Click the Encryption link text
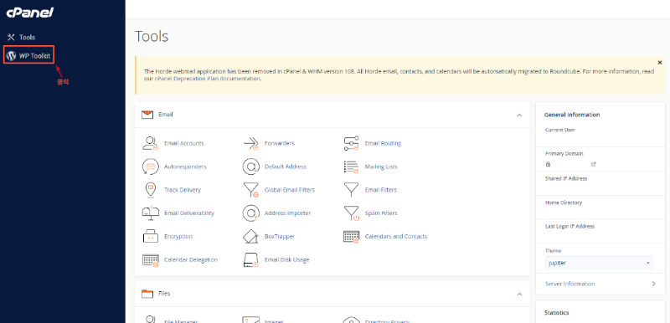The image size is (670, 323). tap(178, 236)
